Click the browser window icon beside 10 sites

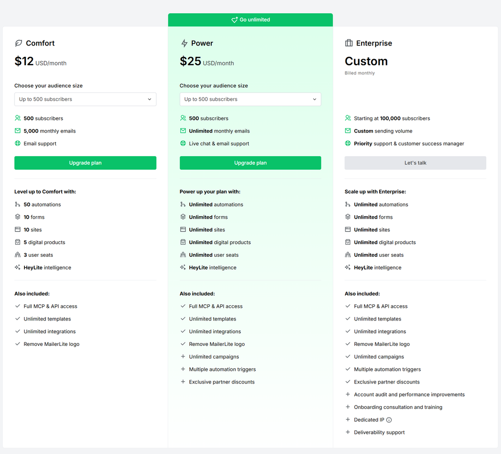point(18,229)
